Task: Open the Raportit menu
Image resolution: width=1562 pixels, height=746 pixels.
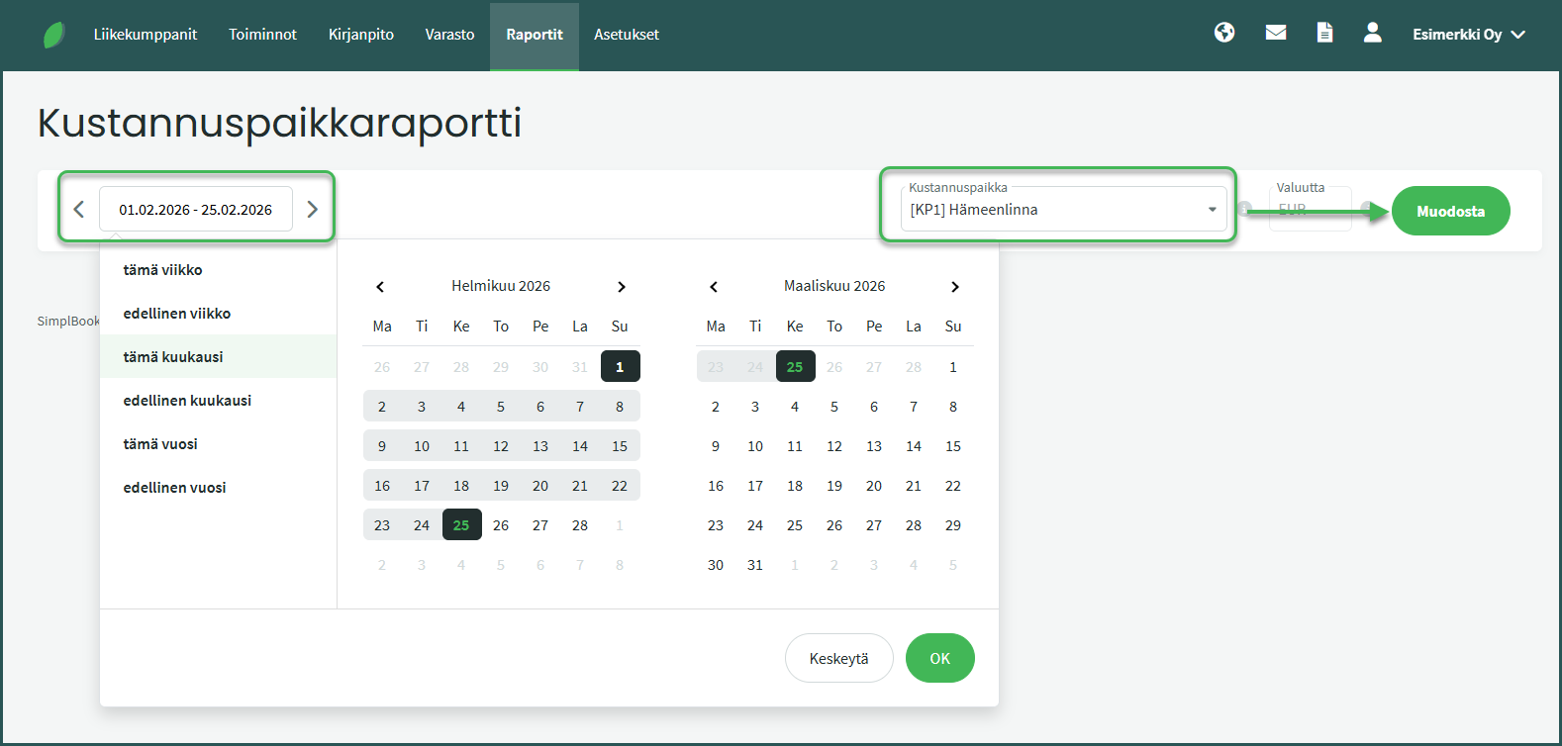Action: [x=534, y=35]
